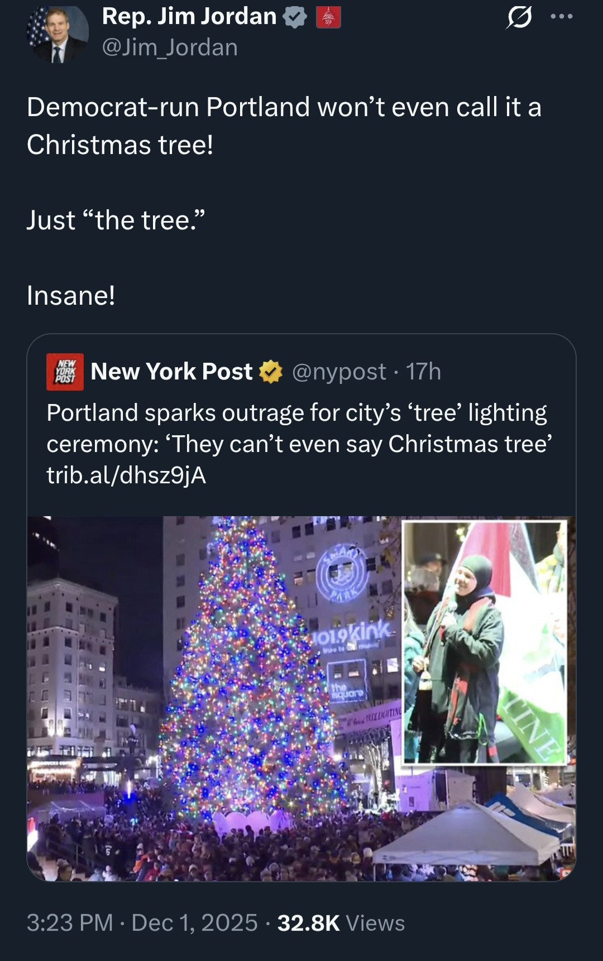Click the red government affiliation badge
The width and height of the screenshot is (603, 961).
tap(328, 17)
